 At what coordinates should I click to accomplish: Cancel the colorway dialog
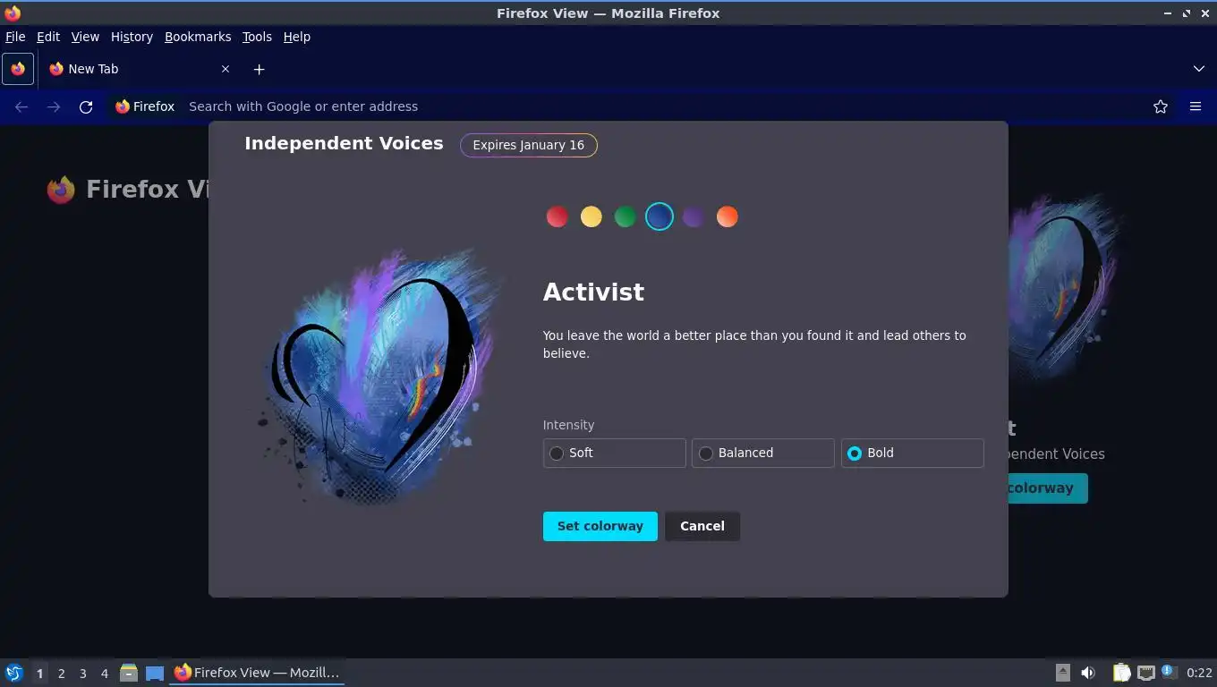[702, 526]
